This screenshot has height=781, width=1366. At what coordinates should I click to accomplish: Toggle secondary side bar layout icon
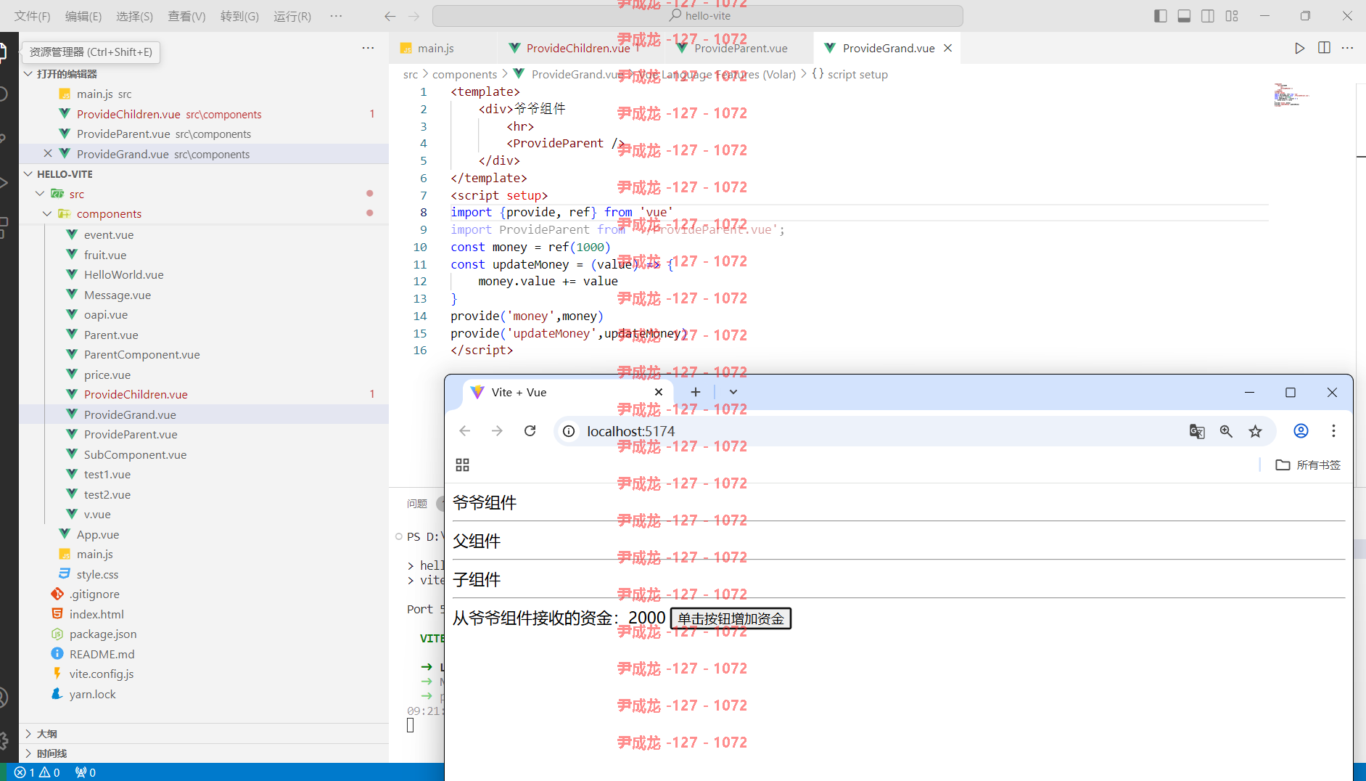pyautogui.click(x=1208, y=16)
